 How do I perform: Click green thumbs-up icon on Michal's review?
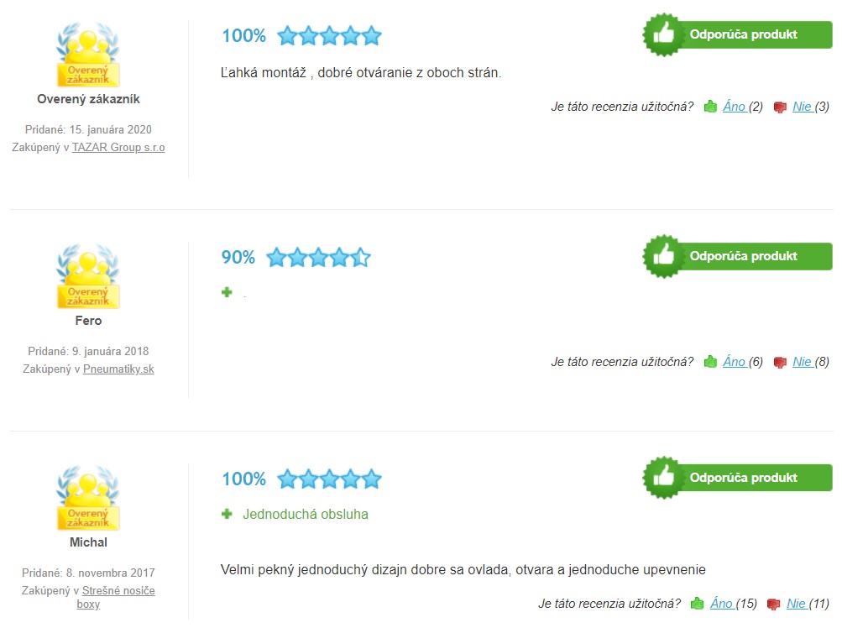click(698, 604)
